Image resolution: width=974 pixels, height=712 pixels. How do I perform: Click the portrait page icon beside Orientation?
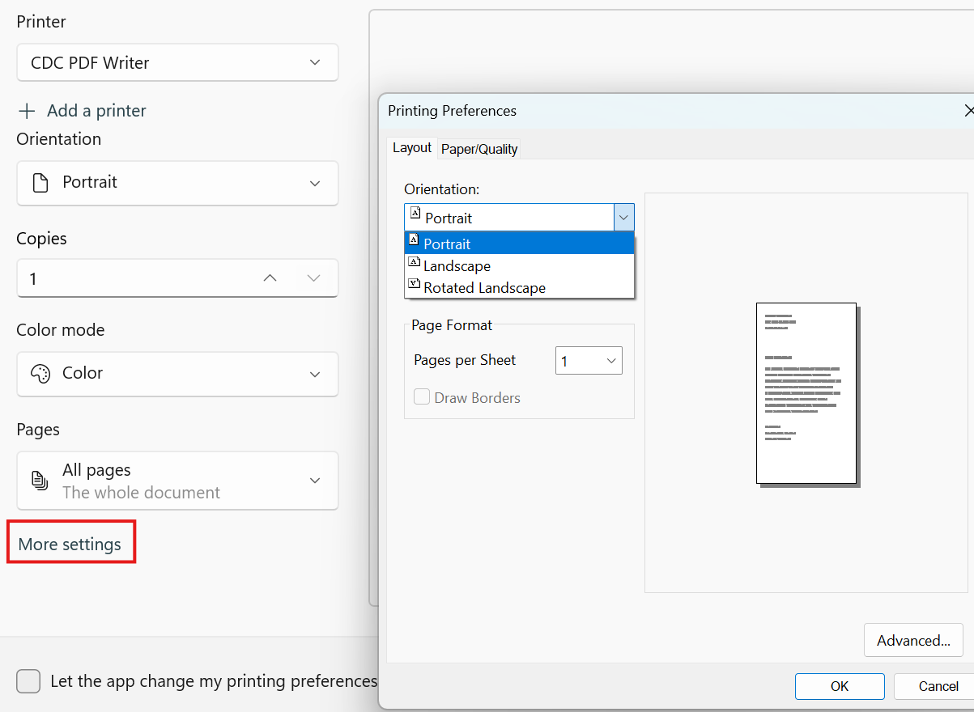tap(40, 182)
